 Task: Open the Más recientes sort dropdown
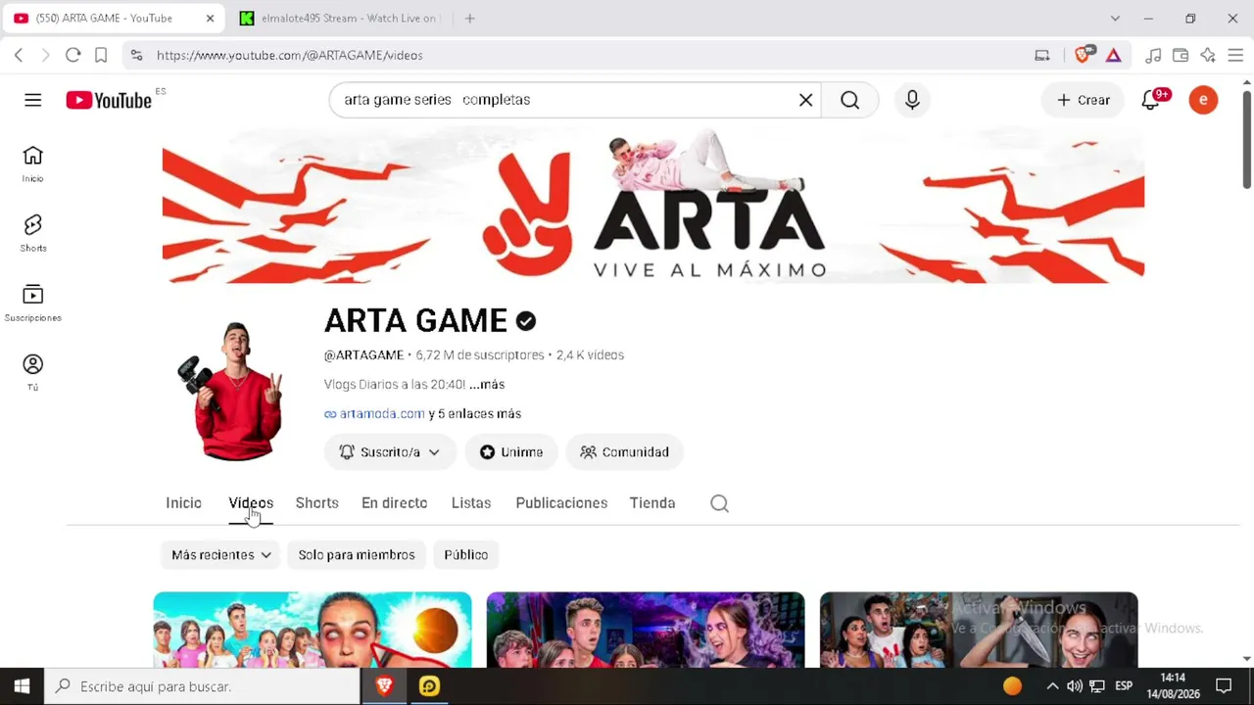click(221, 555)
